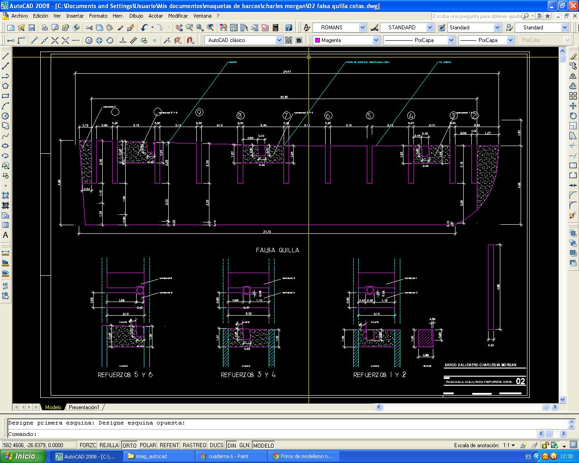The width and height of the screenshot is (579, 463).
Task: Click the Windows Inicio start button
Action: [x=23, y=456]
